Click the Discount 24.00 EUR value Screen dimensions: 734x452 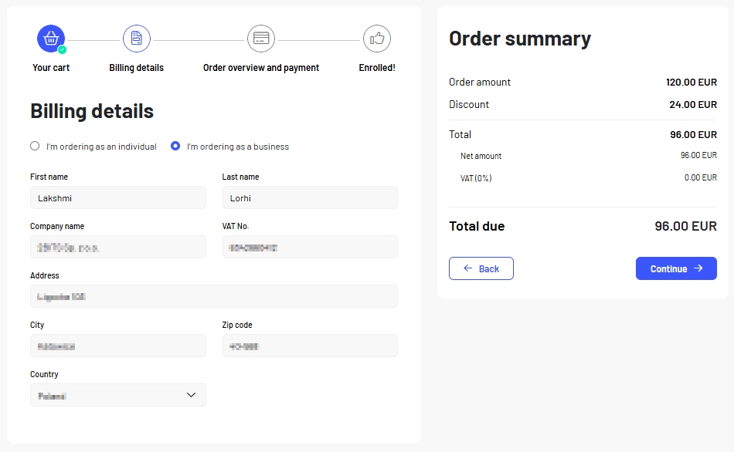click(693, 105)
